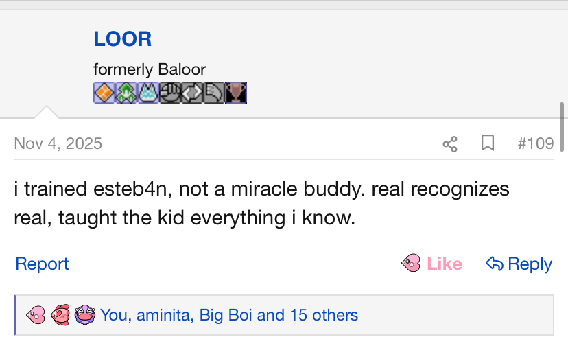The height and width of the screenshot is (337, 568).
Task: Reply to LOOR's post
Action: [519, 264]
